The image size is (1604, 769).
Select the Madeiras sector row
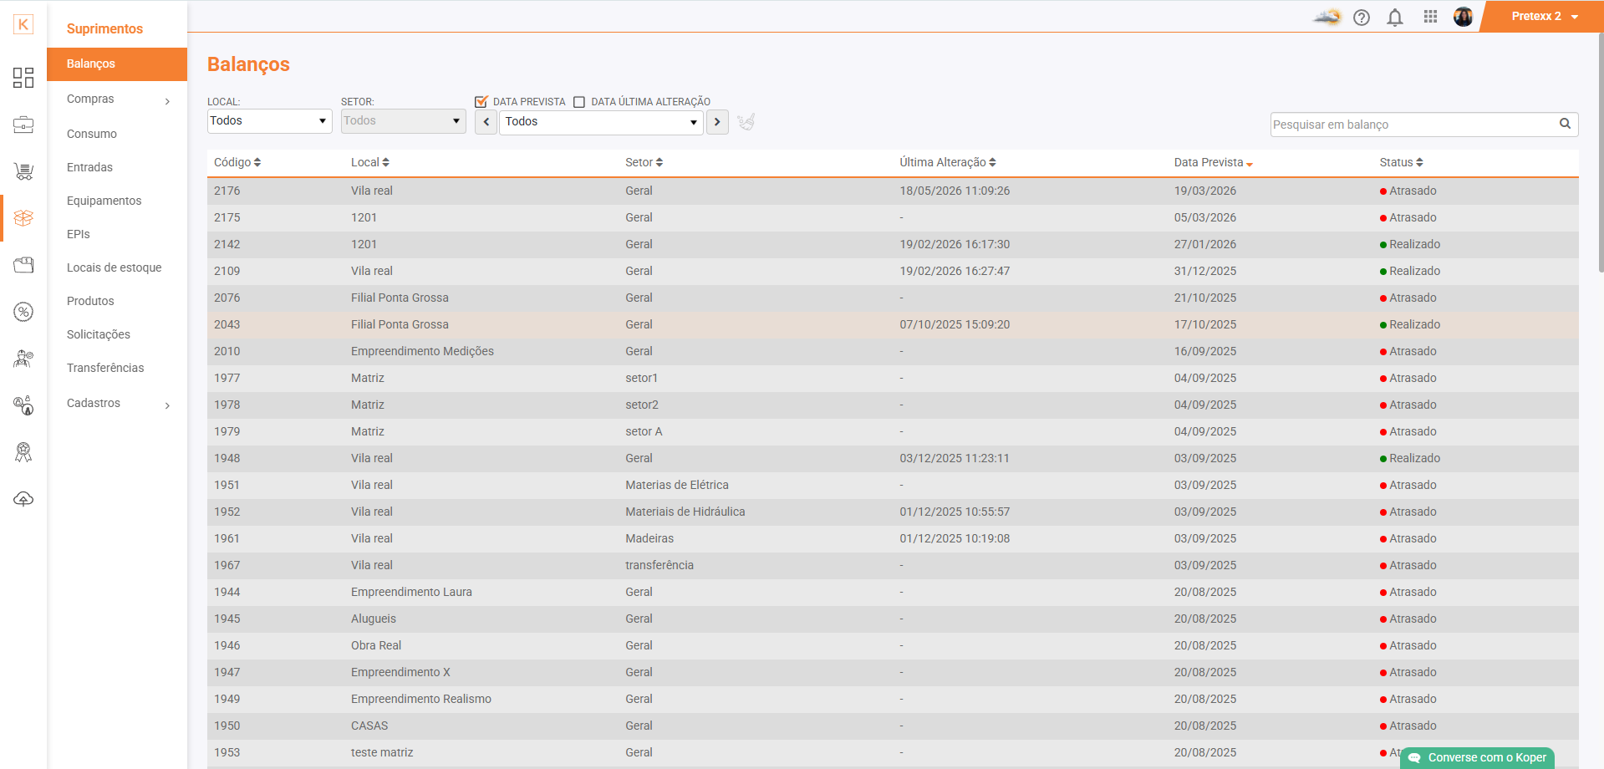point(893,538)
